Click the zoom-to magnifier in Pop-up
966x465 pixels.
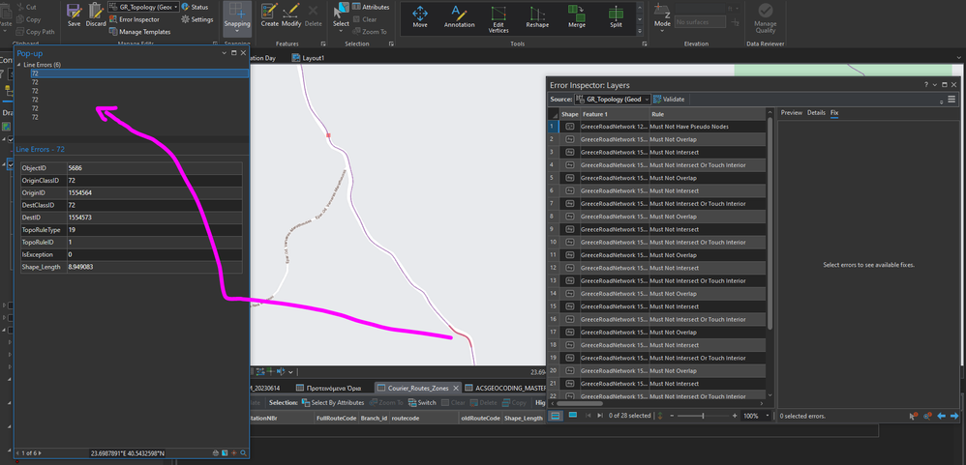(x=243, y=453)
